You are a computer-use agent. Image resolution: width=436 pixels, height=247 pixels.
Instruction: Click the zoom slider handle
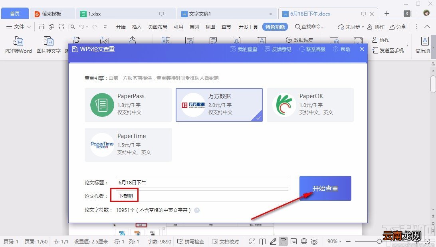pyautogui.click(x=379, y=241)
